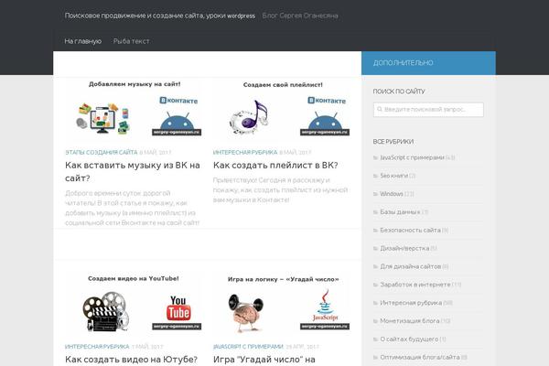Click folder icon beside sidebar 'Интересная рубрика'
This screenshot has width=549, height=366.
(376, 303)
